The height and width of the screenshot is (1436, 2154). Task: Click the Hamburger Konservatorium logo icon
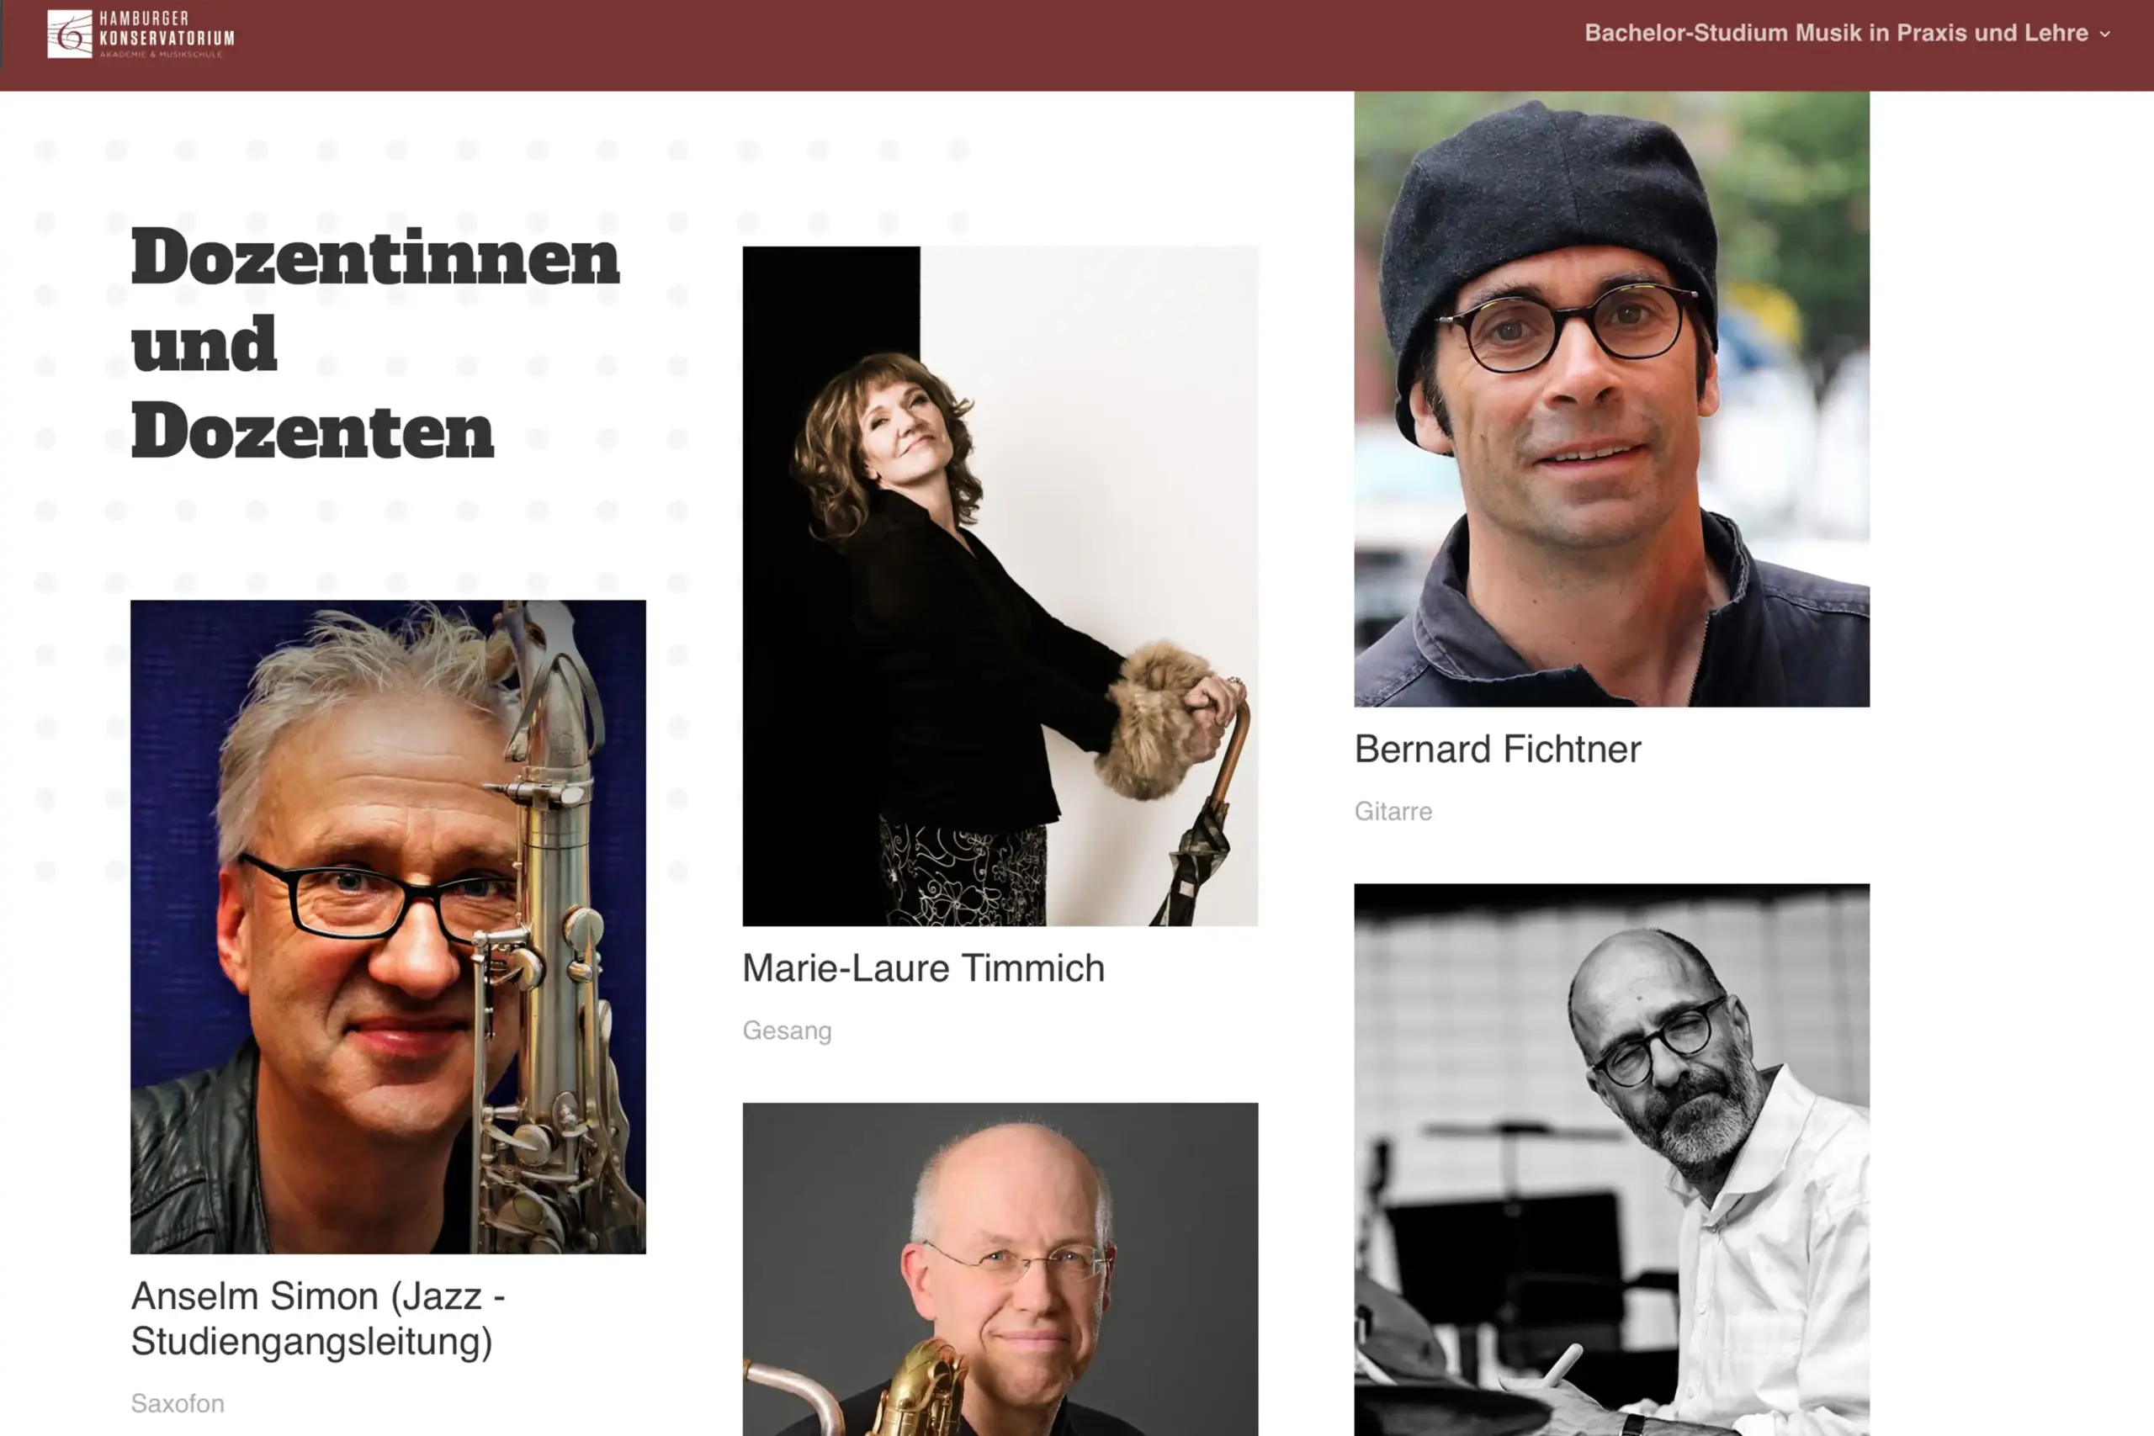pyautogui.click(x=70, y=34)
